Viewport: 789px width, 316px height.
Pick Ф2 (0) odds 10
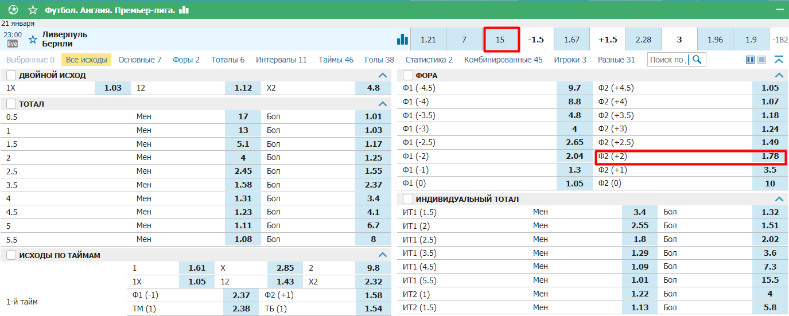point(770,184)
